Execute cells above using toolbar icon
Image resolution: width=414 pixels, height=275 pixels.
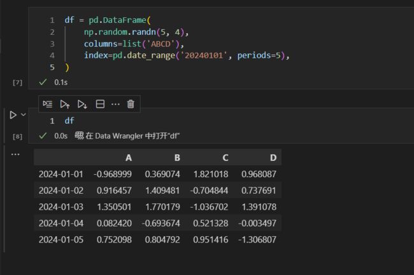tap(65, 104)
